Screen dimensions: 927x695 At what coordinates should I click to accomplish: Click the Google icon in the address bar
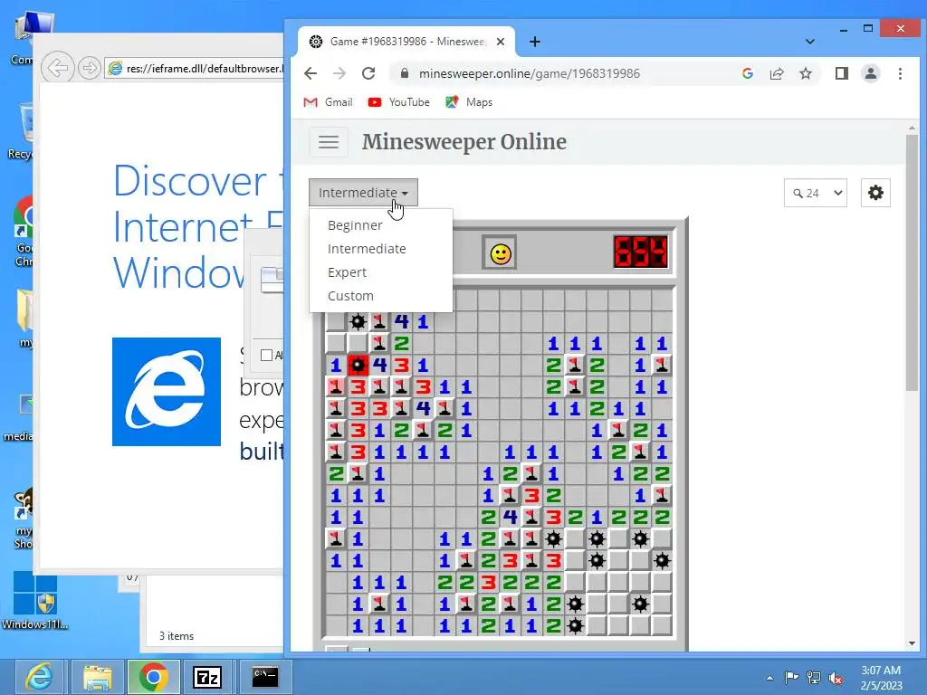(747, 73)
